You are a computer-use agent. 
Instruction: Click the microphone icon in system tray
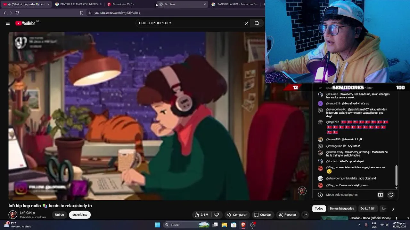point(366,225)
